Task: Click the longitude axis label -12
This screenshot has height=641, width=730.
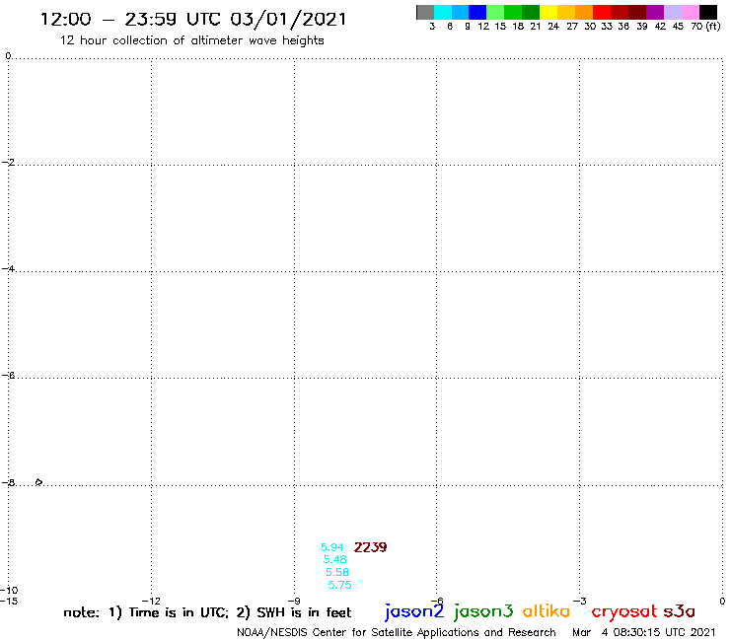Action: pos(151,601)
